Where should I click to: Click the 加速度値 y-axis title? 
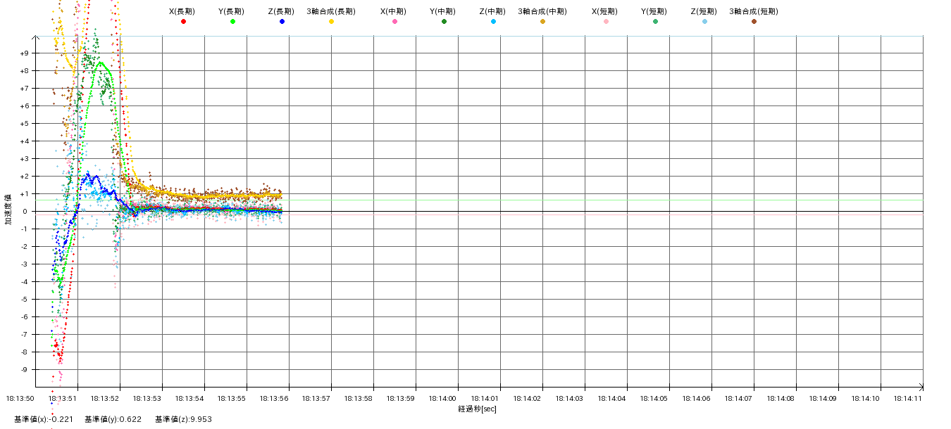coord(9,209)
